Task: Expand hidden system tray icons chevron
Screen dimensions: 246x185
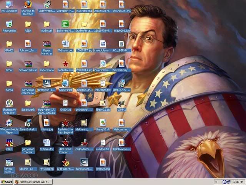Action: 216,182
